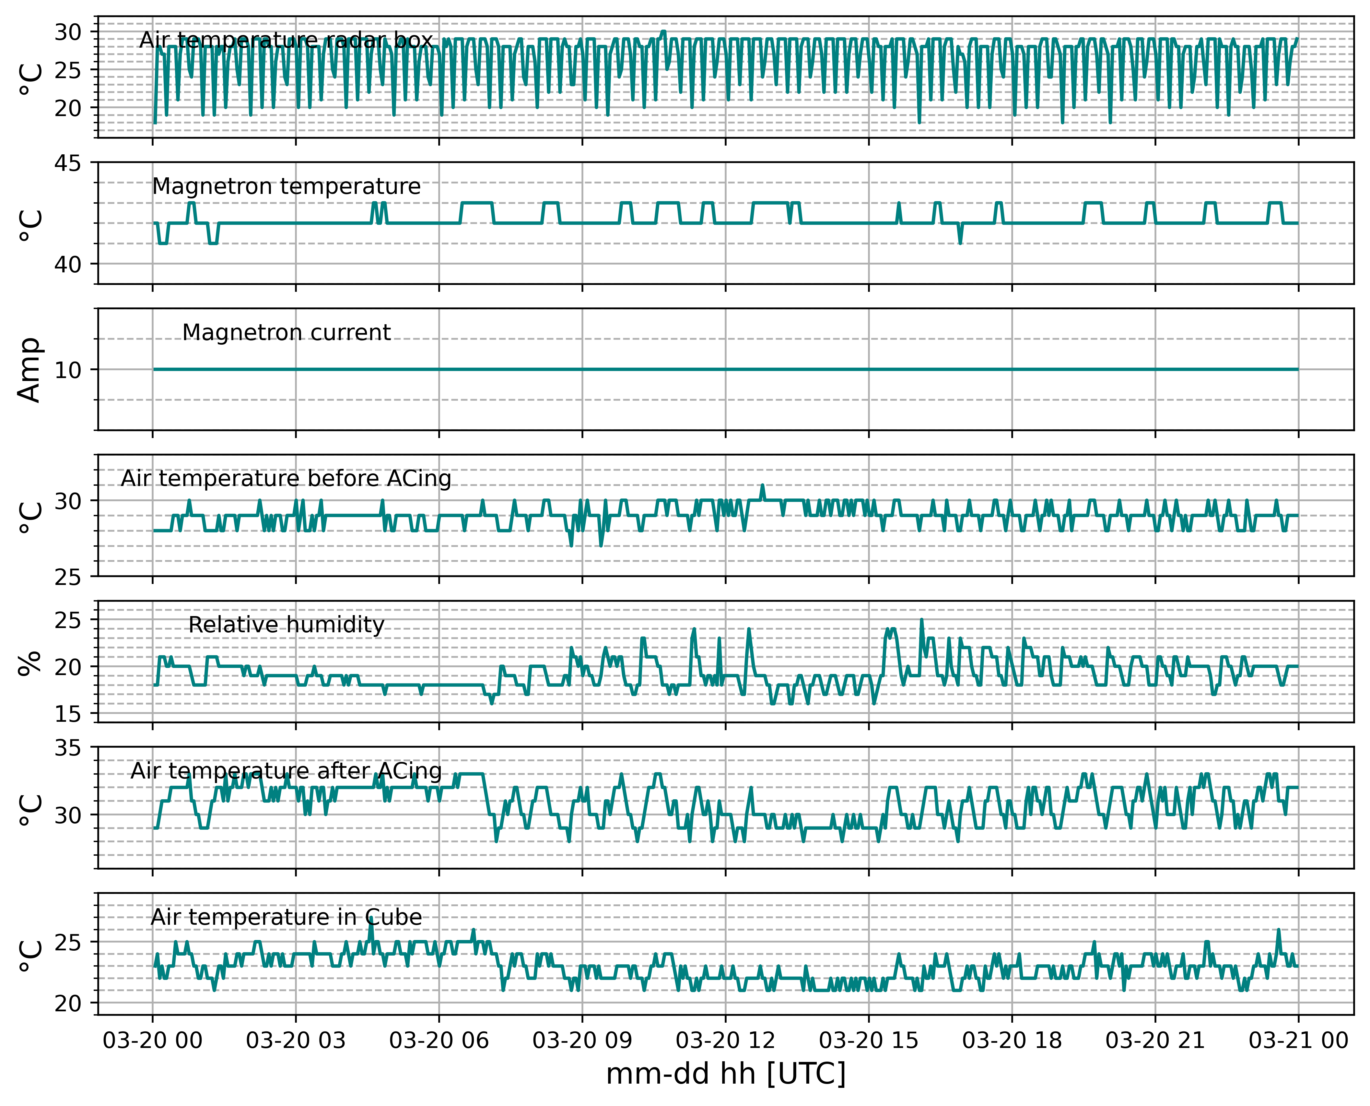This screenshot has width=1370, height=1106.
Task: Click the "35" tick on after-ACing temperature axis
Action: (67, 747)
